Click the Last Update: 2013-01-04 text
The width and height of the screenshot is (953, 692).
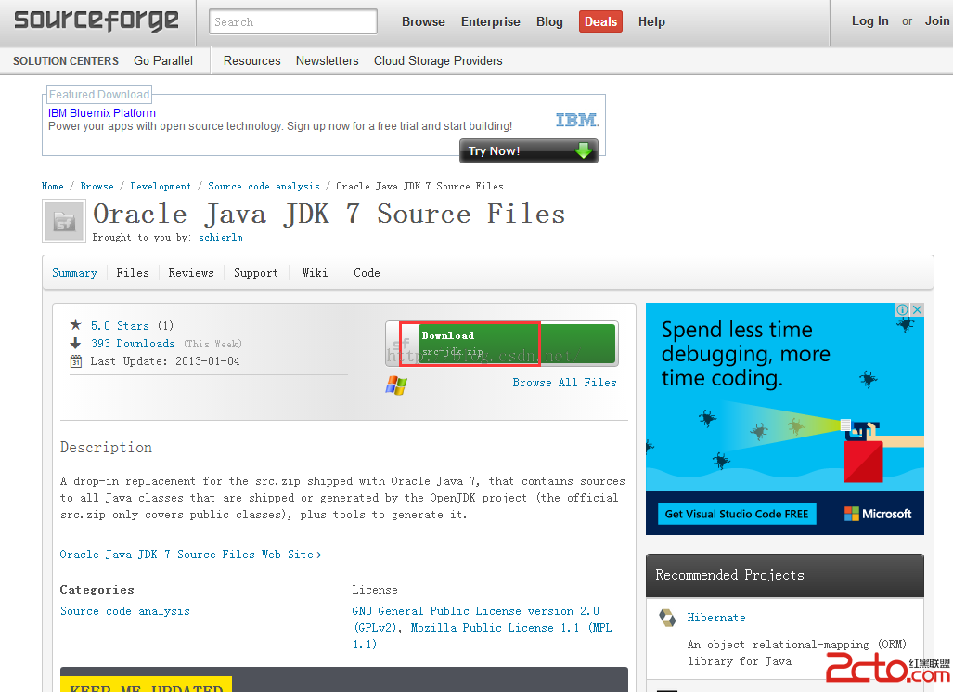point(164,361)
